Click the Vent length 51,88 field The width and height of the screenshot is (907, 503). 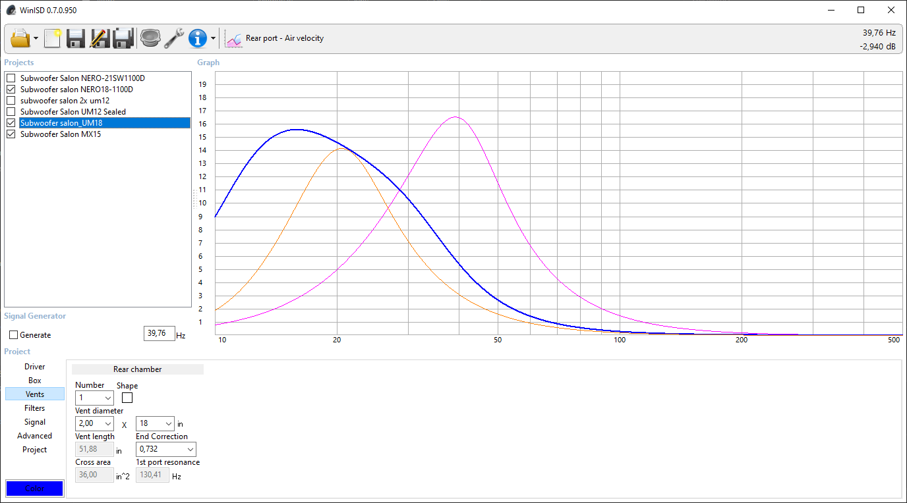[x=94, y=449]
